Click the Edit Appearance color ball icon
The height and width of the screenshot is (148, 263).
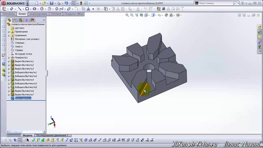pyautogui.click(x=166, y=15)
